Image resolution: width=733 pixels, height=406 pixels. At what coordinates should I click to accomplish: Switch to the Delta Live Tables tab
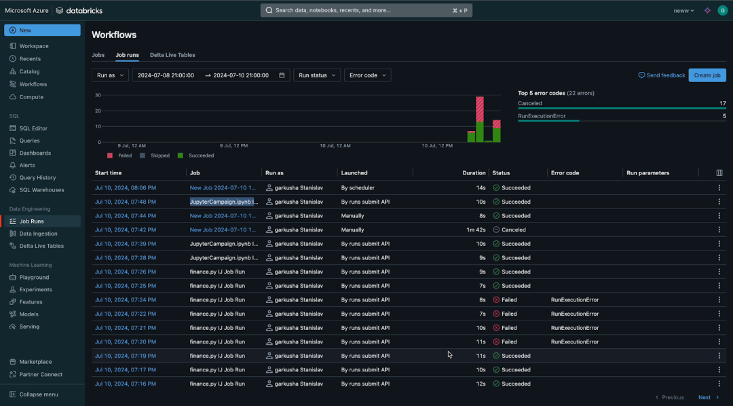point(172,55)
